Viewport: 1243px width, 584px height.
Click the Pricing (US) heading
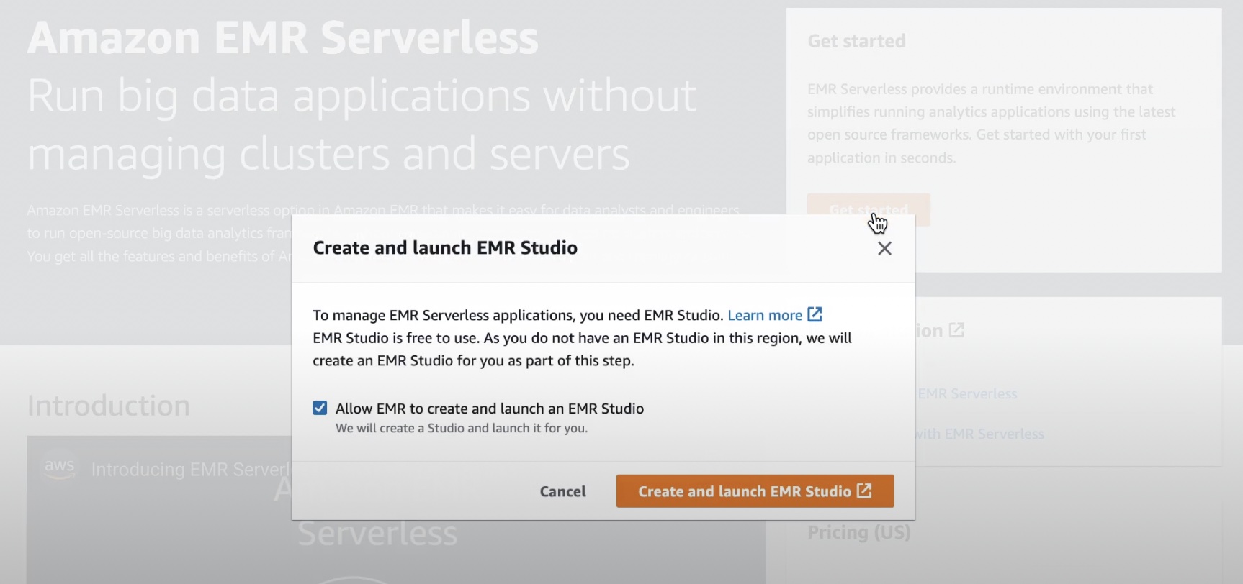[x=858, y=532]
